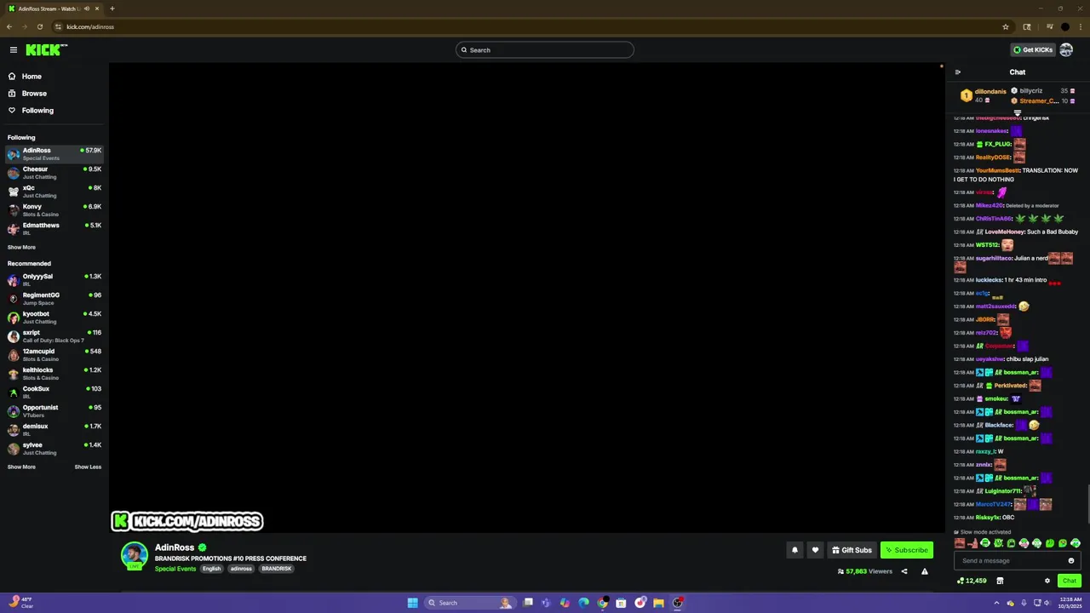
Task: Turn on notifications with the bell icon
Action: 795,550
